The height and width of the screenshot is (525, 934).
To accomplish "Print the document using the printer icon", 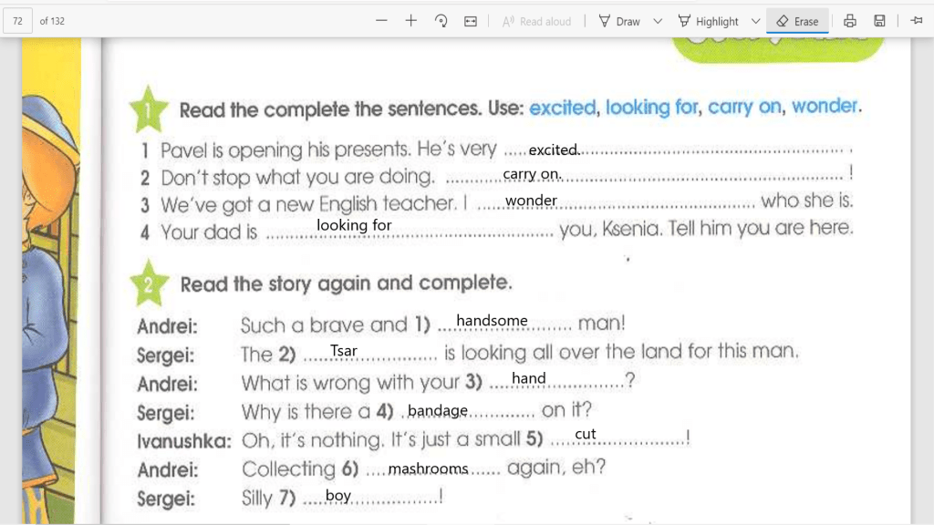I will (x=850, y=21).
